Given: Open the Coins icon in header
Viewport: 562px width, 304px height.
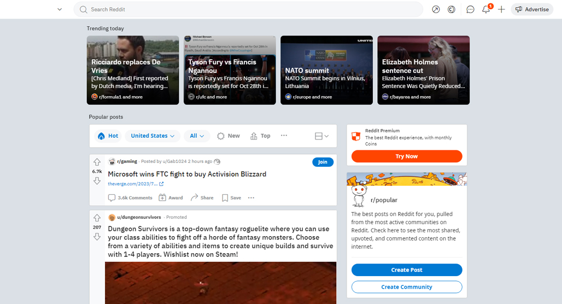Looking at the screenshot, I should [451, 9].
